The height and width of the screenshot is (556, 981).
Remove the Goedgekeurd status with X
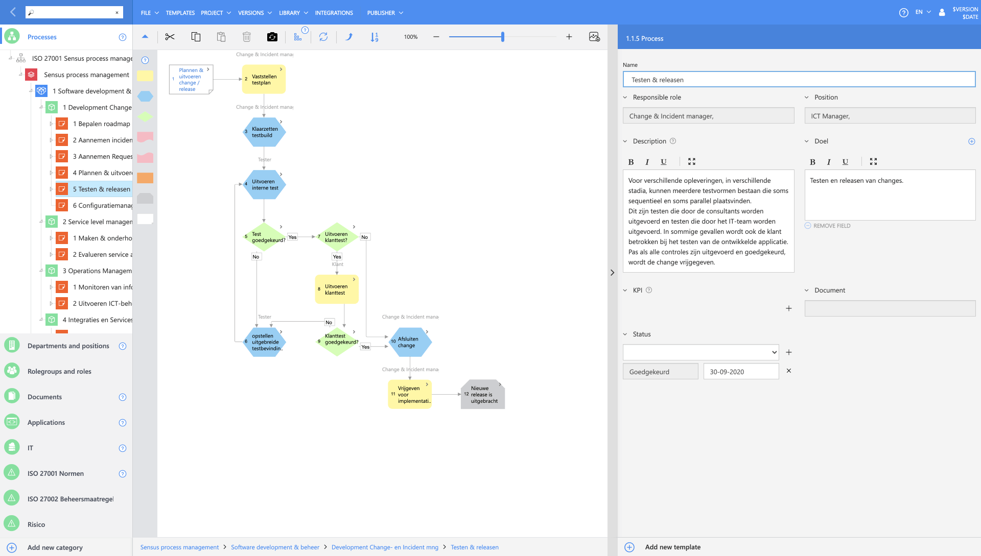(788, 371)
